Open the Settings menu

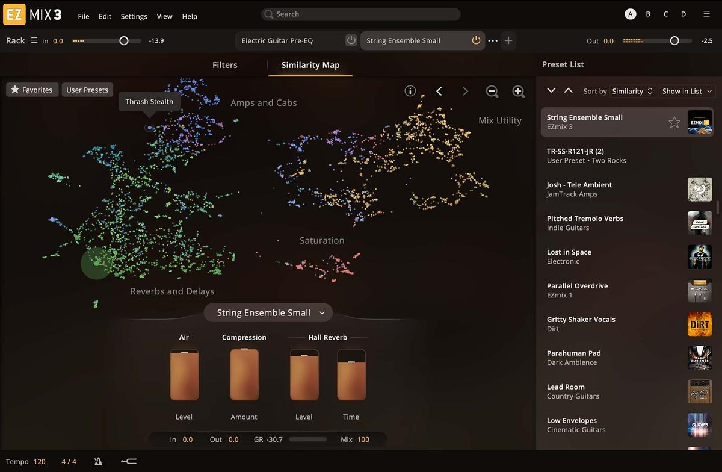pos(134,16)
